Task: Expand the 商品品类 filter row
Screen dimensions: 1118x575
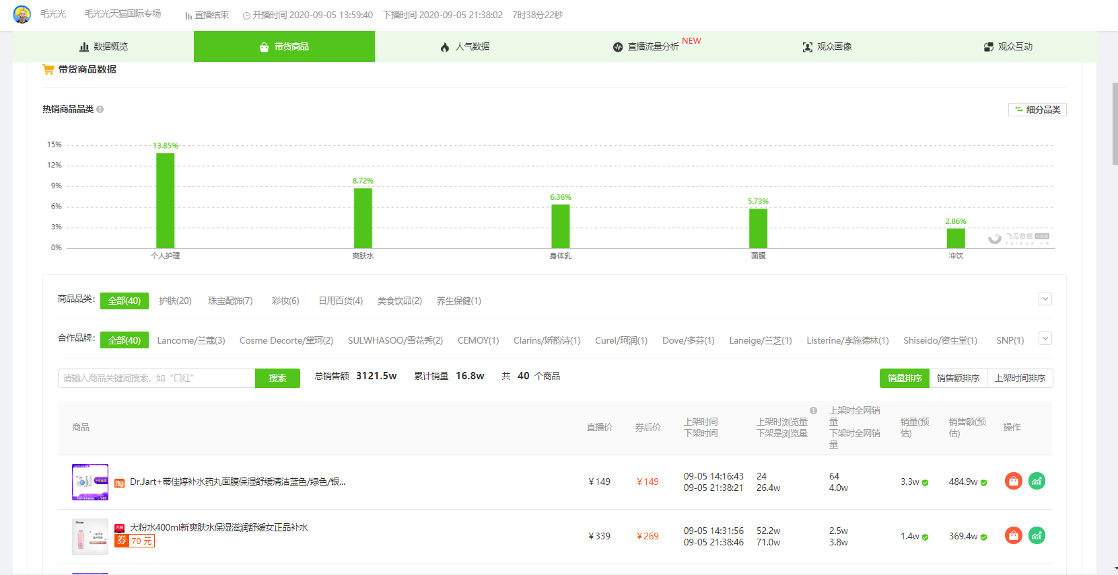Action: click(x=1045, y=299)
